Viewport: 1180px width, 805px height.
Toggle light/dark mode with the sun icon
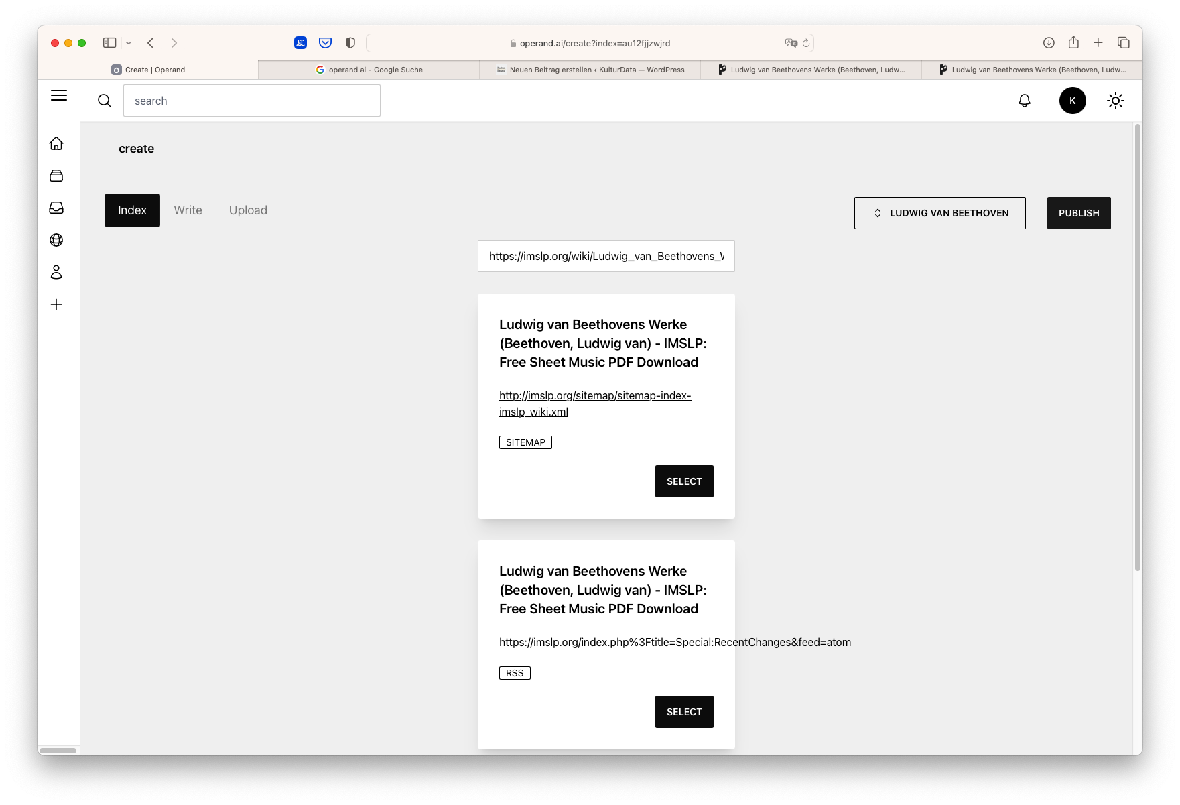tap(1116, 100)
